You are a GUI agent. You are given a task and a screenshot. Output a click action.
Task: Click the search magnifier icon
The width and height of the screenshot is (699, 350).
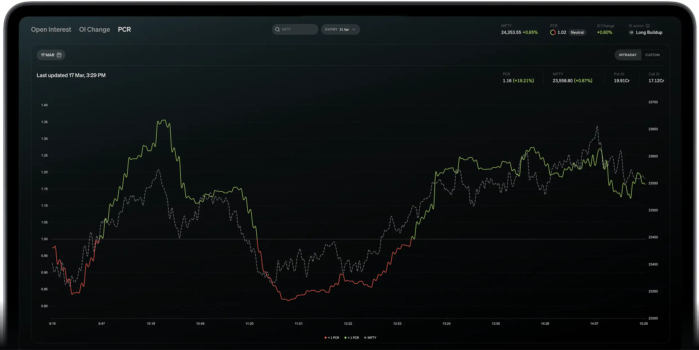pyautogui.click(x=277, y=29)
